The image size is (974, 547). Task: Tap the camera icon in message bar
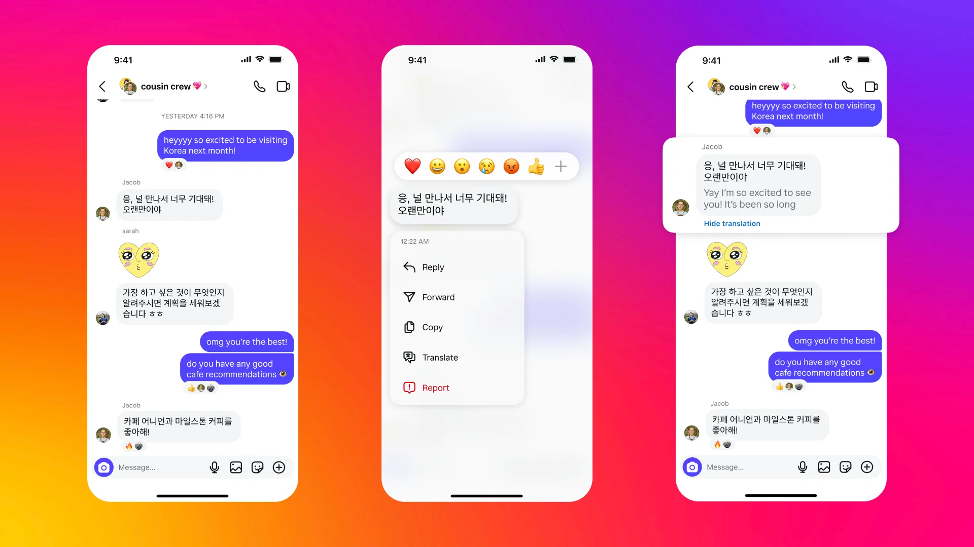[x=103, y=467]
